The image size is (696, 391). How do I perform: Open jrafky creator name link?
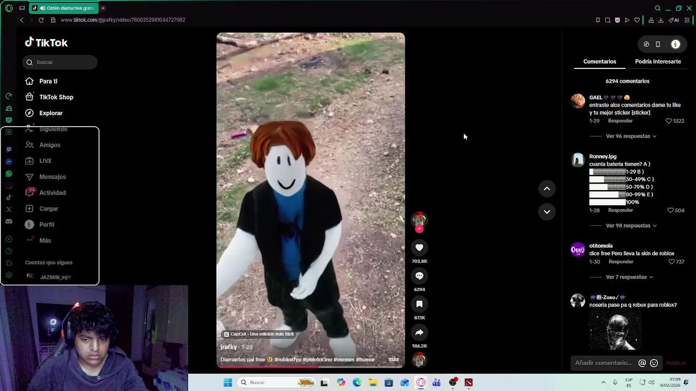coord(228,347)
